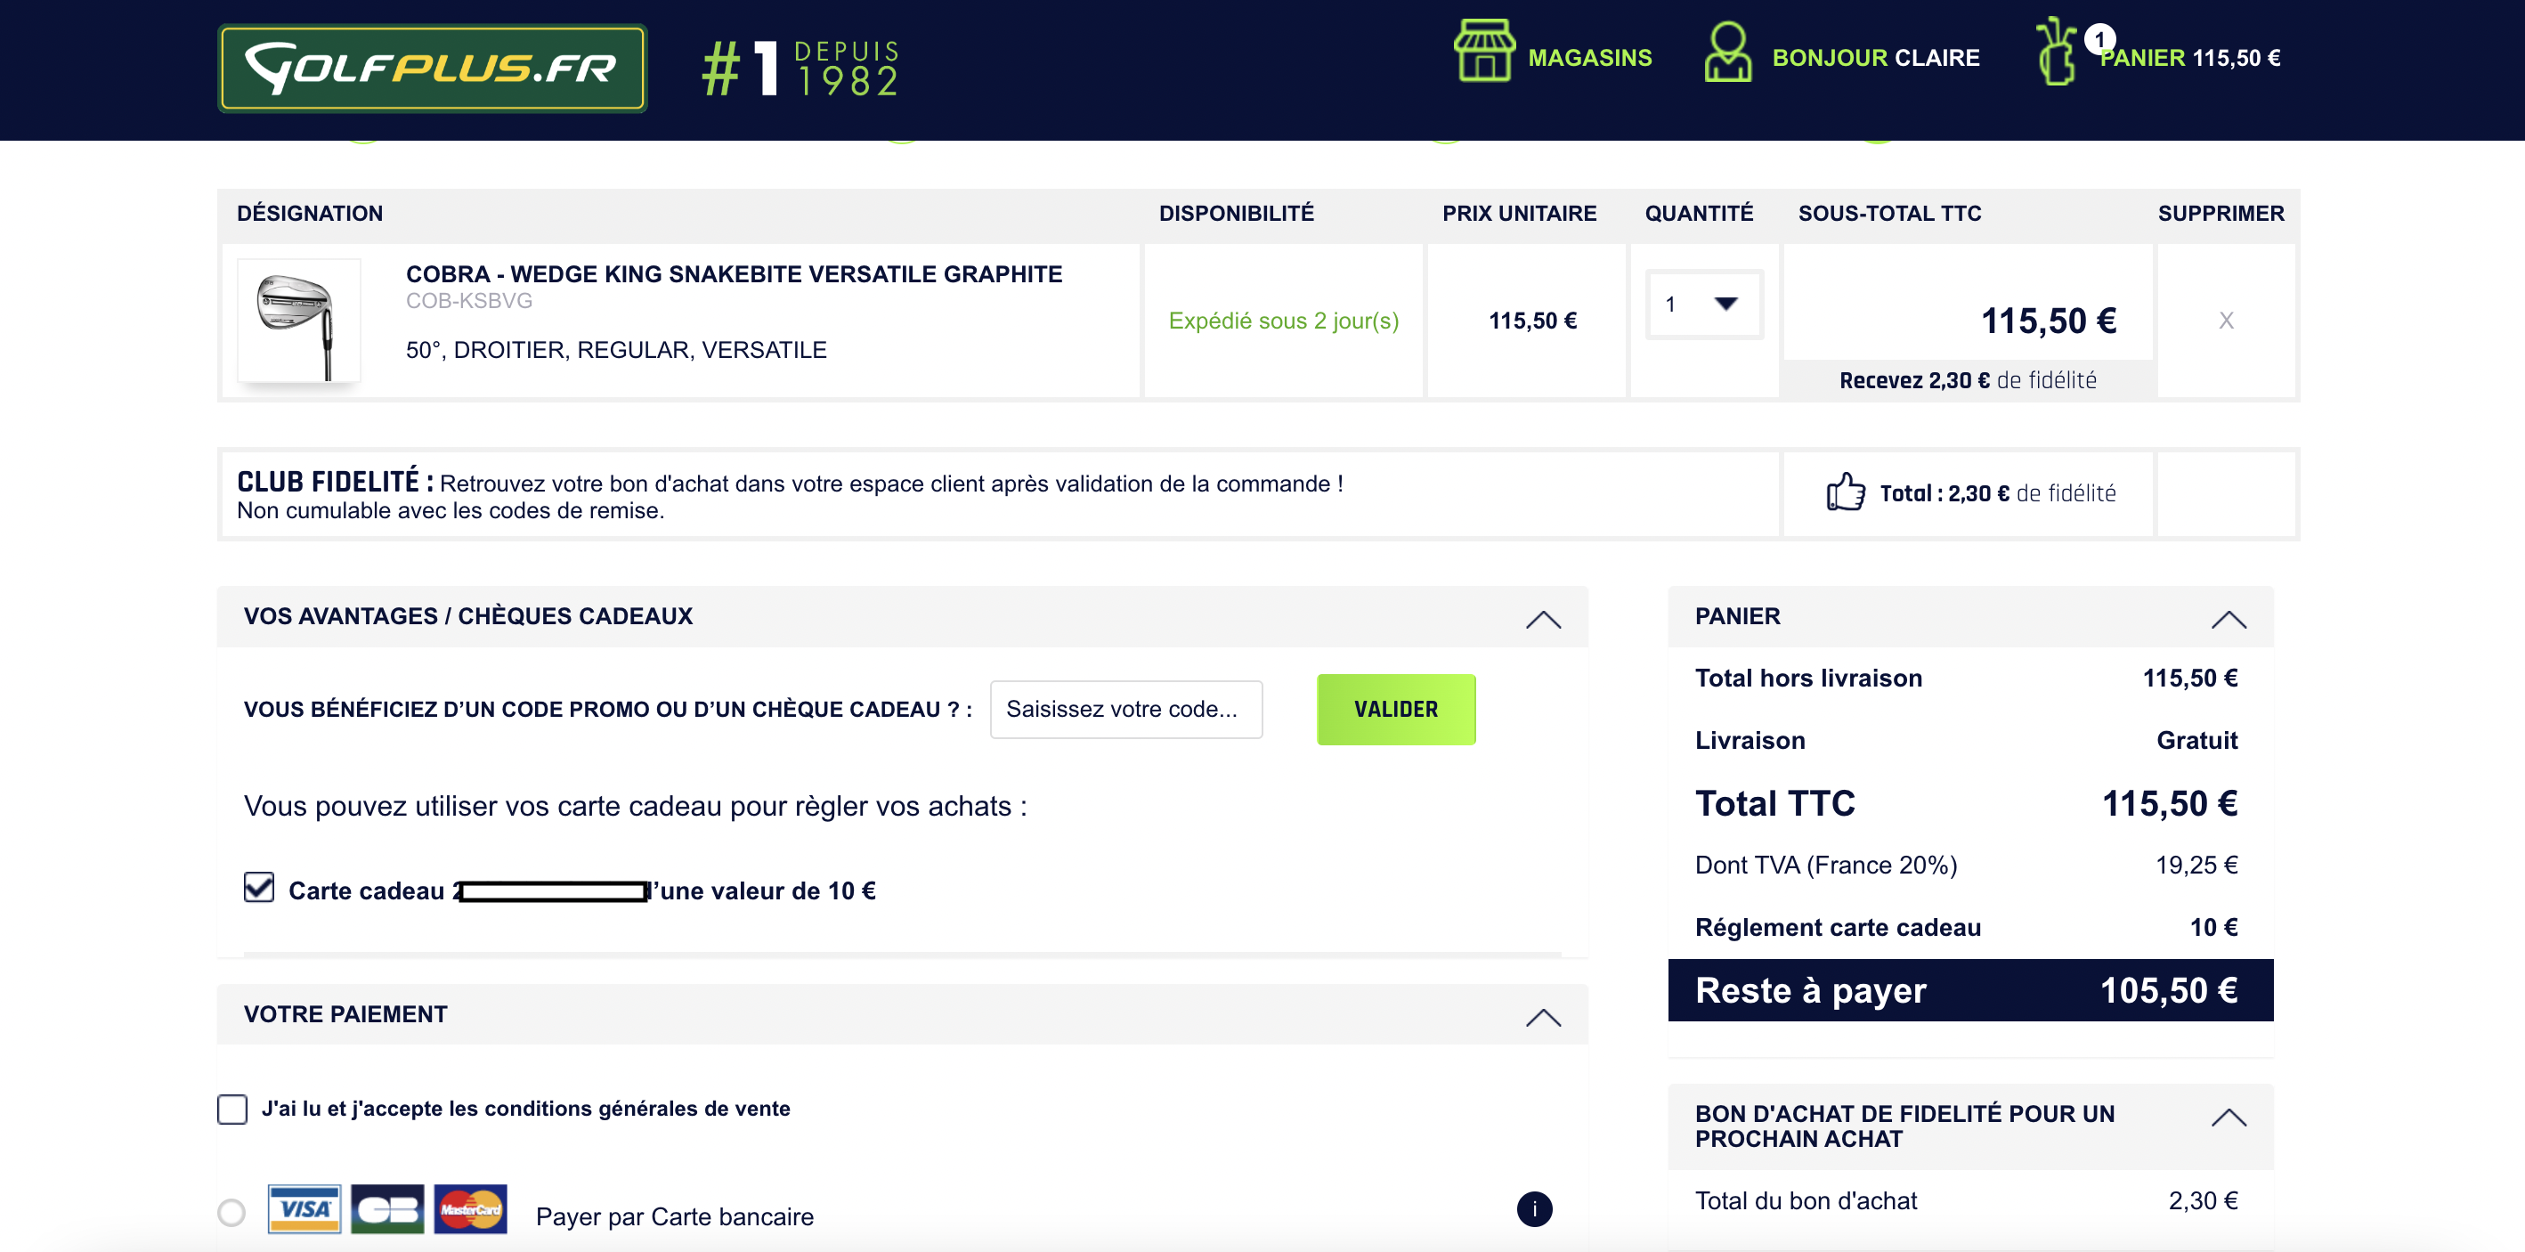The height and width of the screenshot is (1252, 2525).
Task: Click the Total hors livraison amount
Action: click(2189, 678)
